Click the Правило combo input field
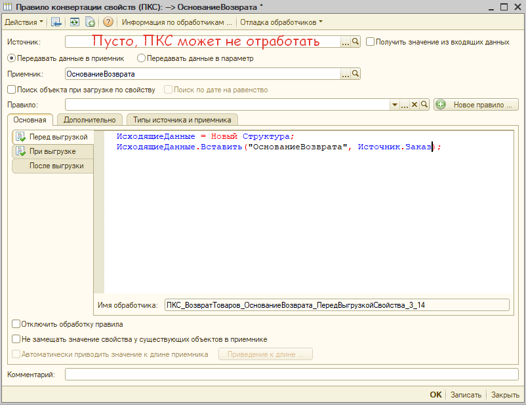The width and height of the screenshot is (526, 406). click(x=228, y=105)
